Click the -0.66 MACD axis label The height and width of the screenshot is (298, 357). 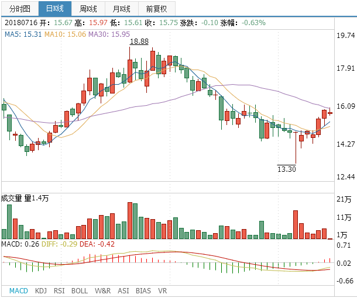tap(345, 280)
